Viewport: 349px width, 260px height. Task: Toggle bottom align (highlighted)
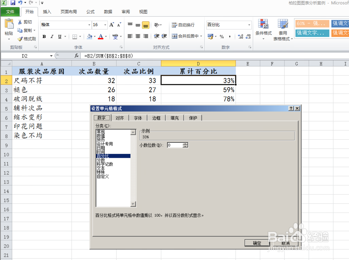tap(146, 25)
